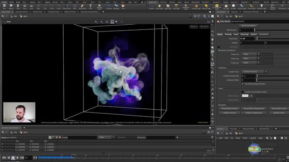
Task: Open the Animation Editor pane tab
Action: (22, 12)
